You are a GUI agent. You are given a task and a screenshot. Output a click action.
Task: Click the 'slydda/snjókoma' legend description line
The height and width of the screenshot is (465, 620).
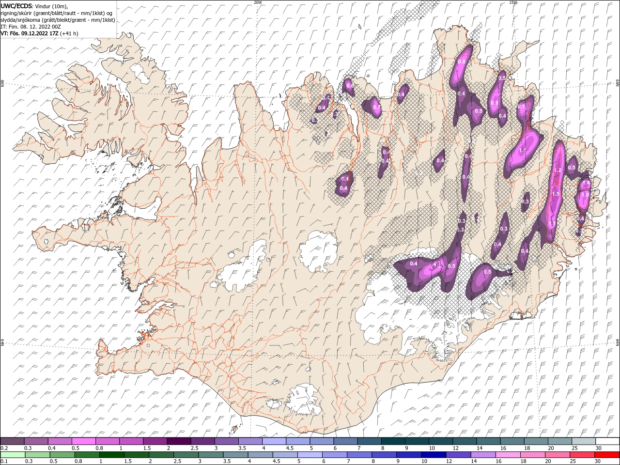(x=58, y=20)
